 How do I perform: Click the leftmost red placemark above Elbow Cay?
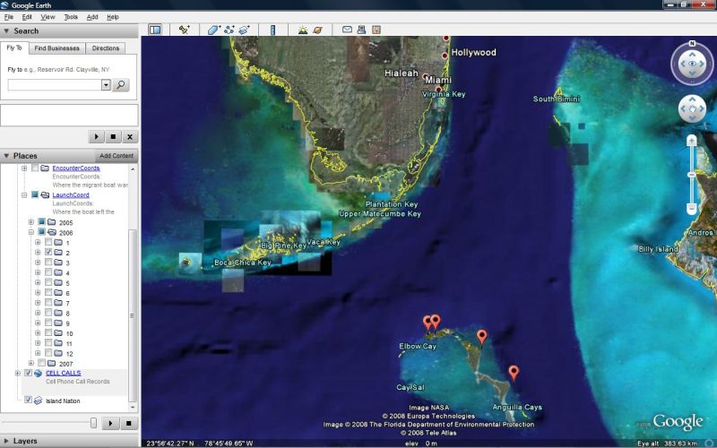(x=428, y=323)
